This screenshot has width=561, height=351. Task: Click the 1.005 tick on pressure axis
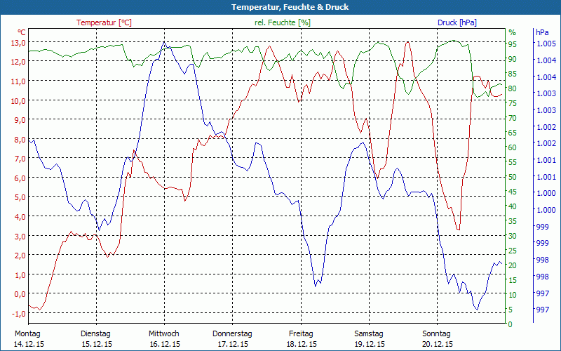tap(545, 44)
